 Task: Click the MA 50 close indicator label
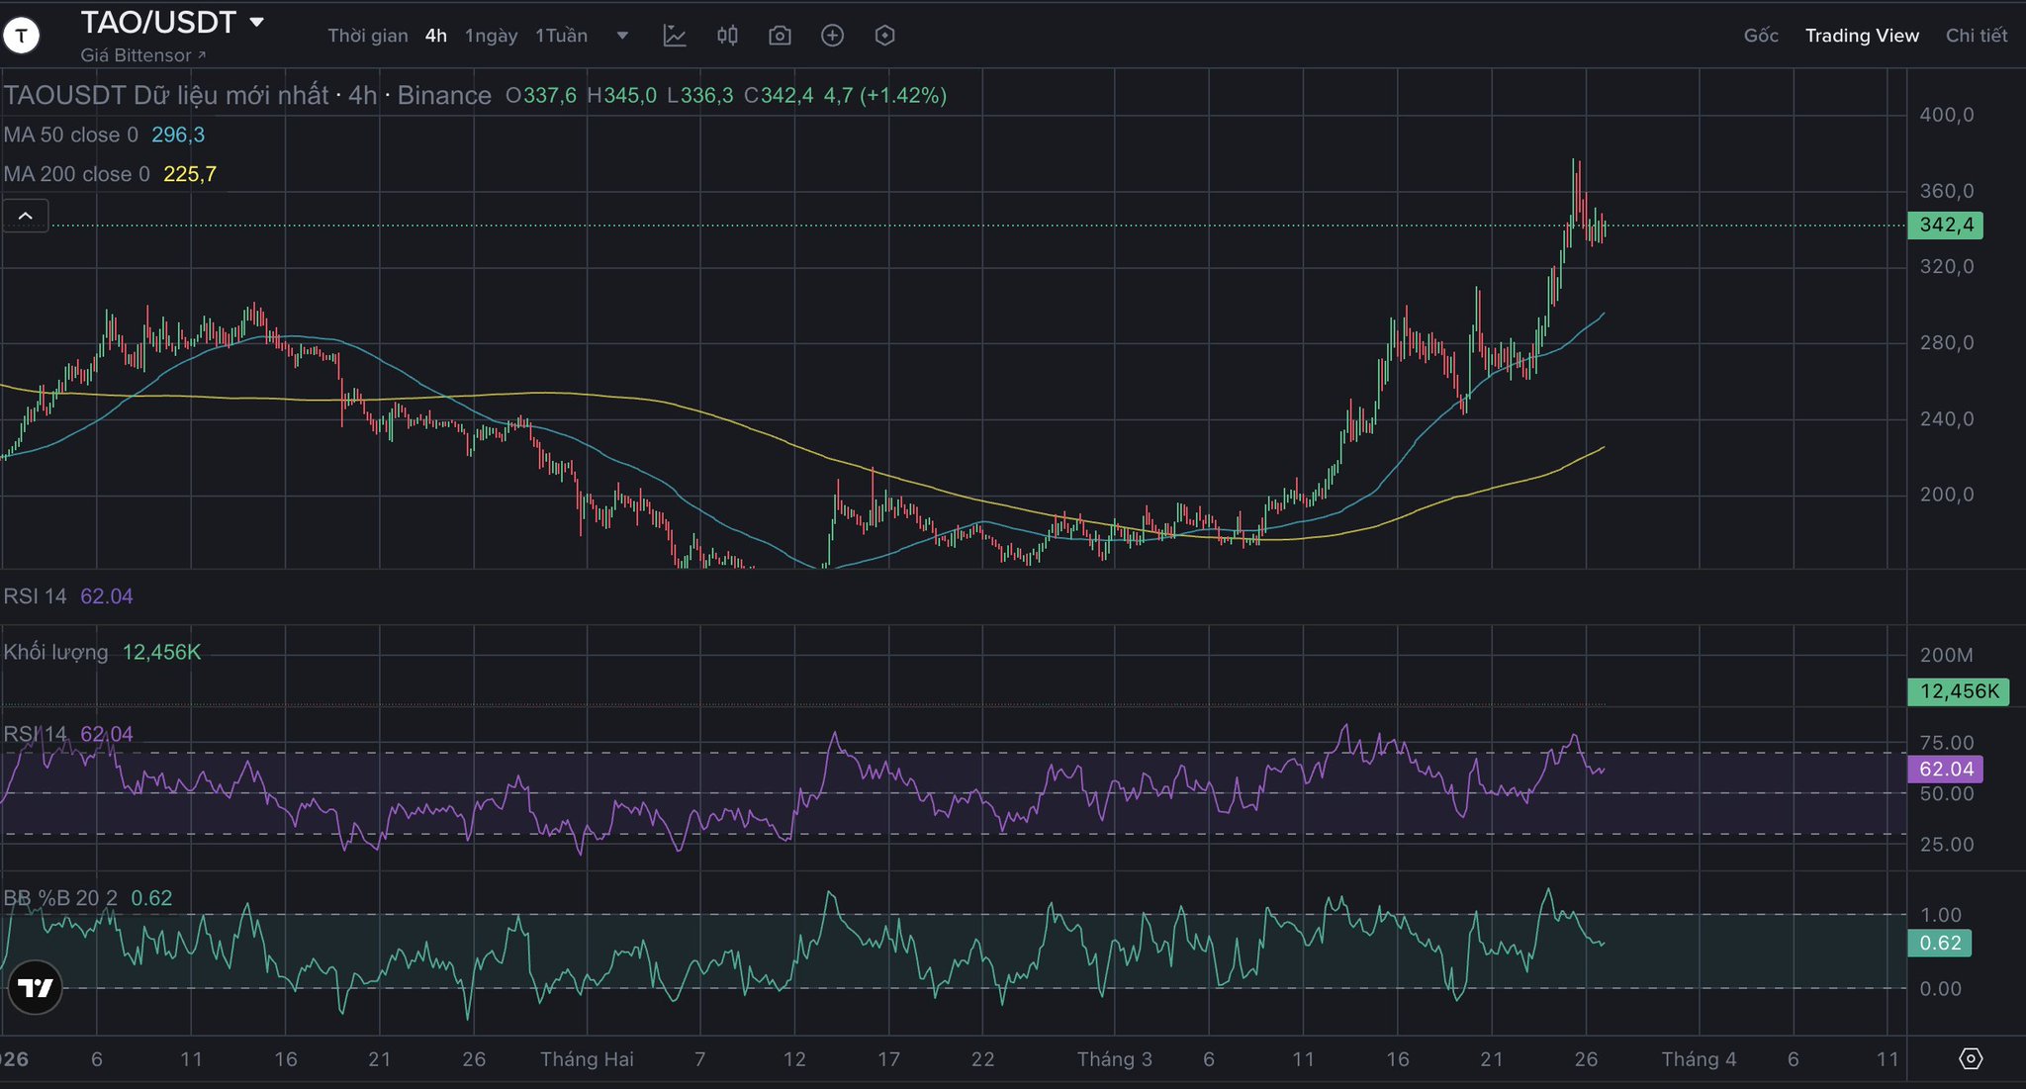click(71, 135)
